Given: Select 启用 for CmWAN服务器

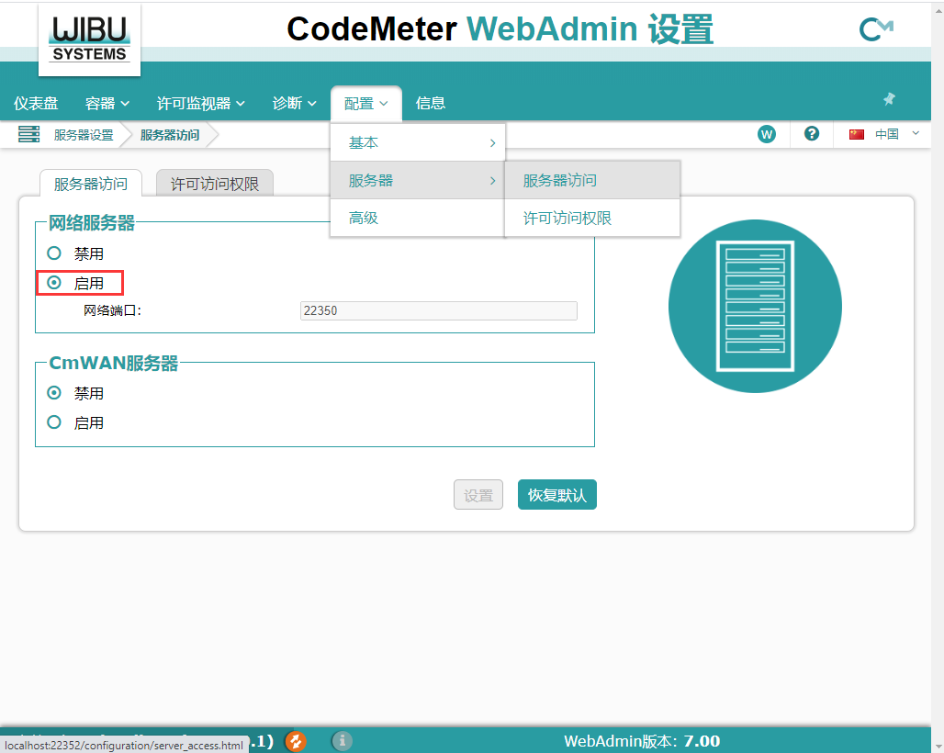Looking at the screenshot, I should tap(54, 421).
